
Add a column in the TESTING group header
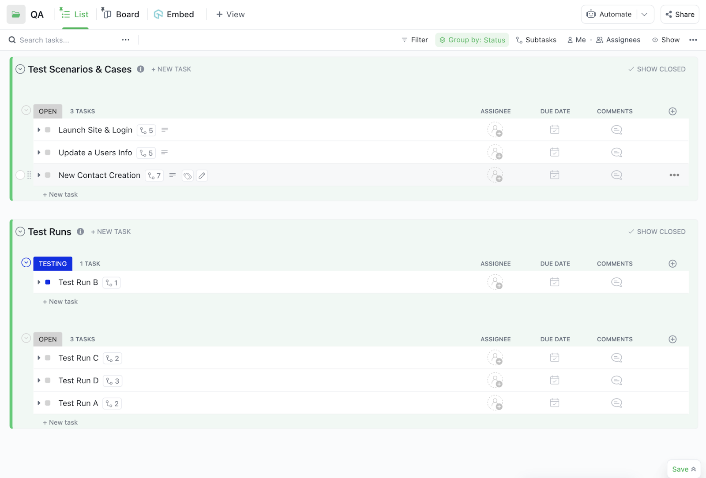click(x=672, y=264)
